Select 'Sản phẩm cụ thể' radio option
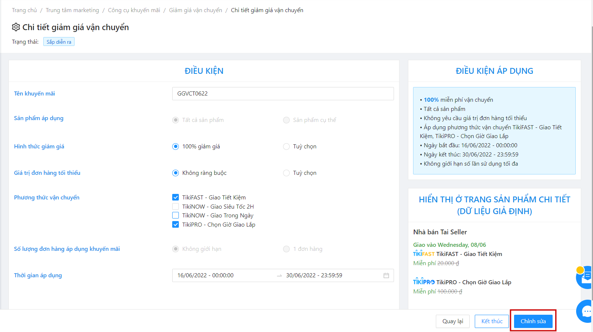Image resolution: width=593 pixels, height=332 pixels. coord(286,120)
